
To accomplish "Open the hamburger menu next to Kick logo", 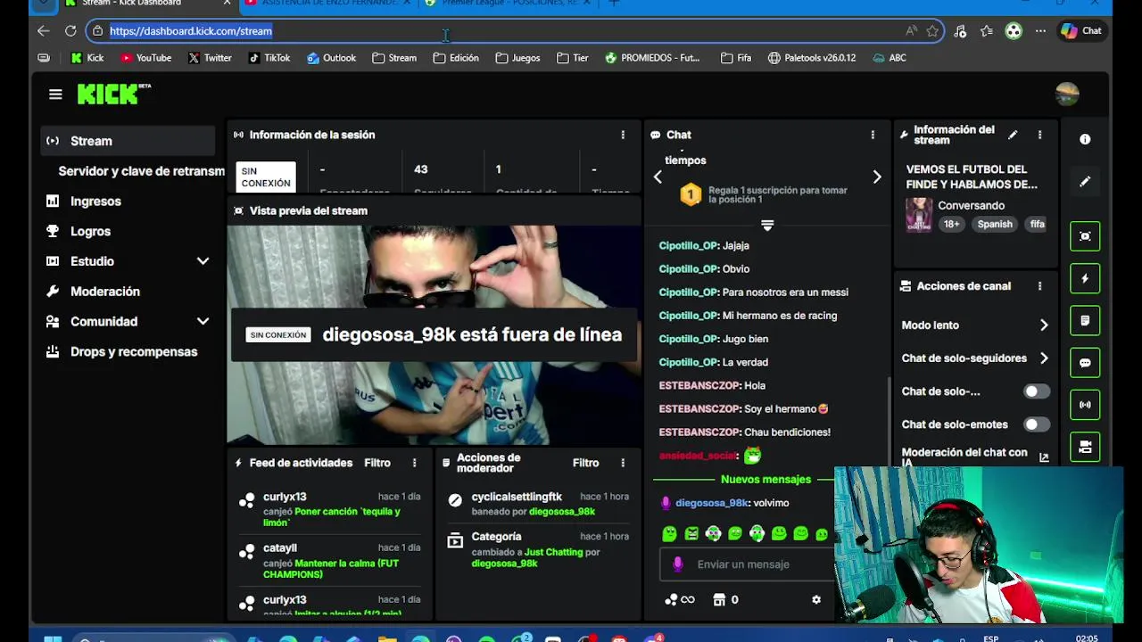I will click(x=55, y=95).
